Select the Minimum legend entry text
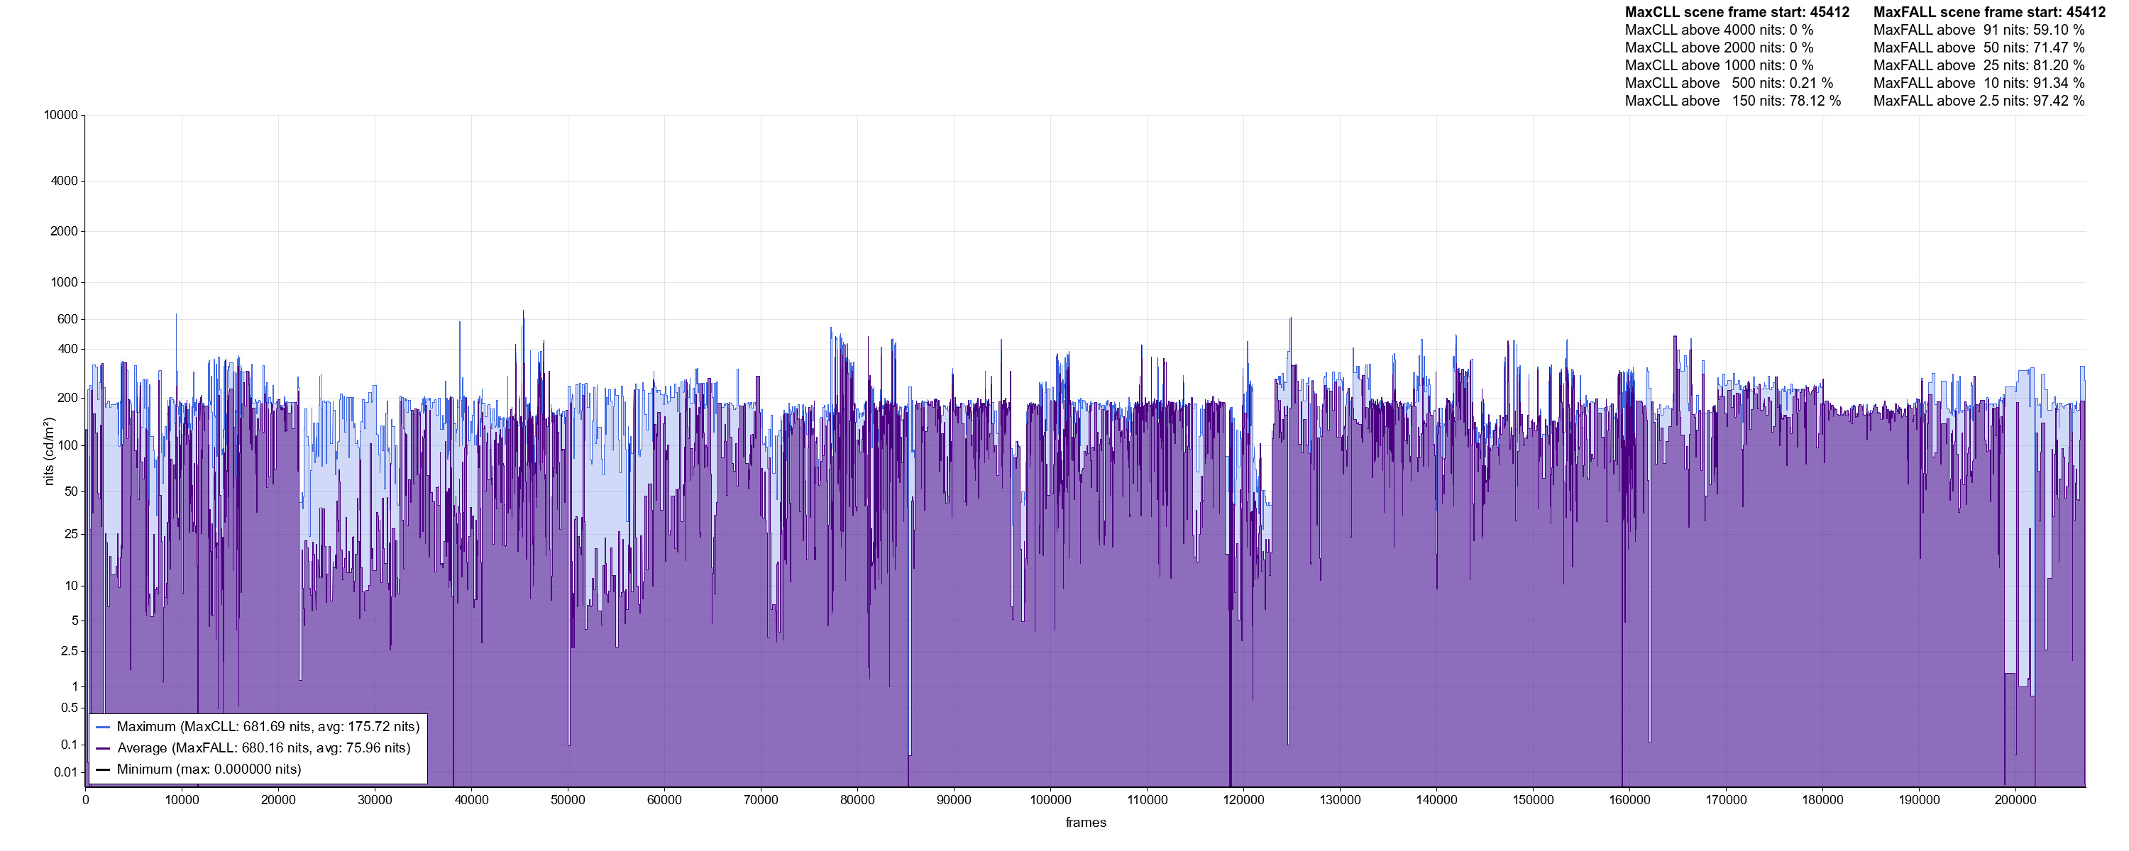Viewport: 2129px width, 851px height. pos(209,769)
